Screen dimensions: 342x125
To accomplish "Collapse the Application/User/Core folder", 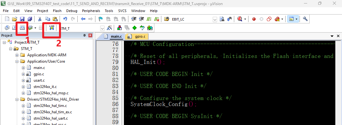I will coord(17,61).
